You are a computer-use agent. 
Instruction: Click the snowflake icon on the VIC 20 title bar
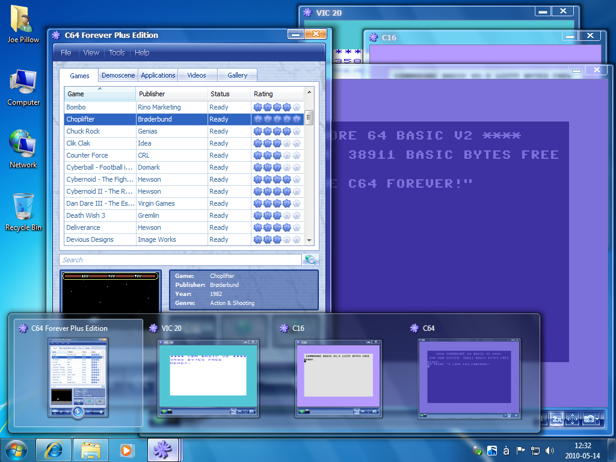(x=307, y=12)
